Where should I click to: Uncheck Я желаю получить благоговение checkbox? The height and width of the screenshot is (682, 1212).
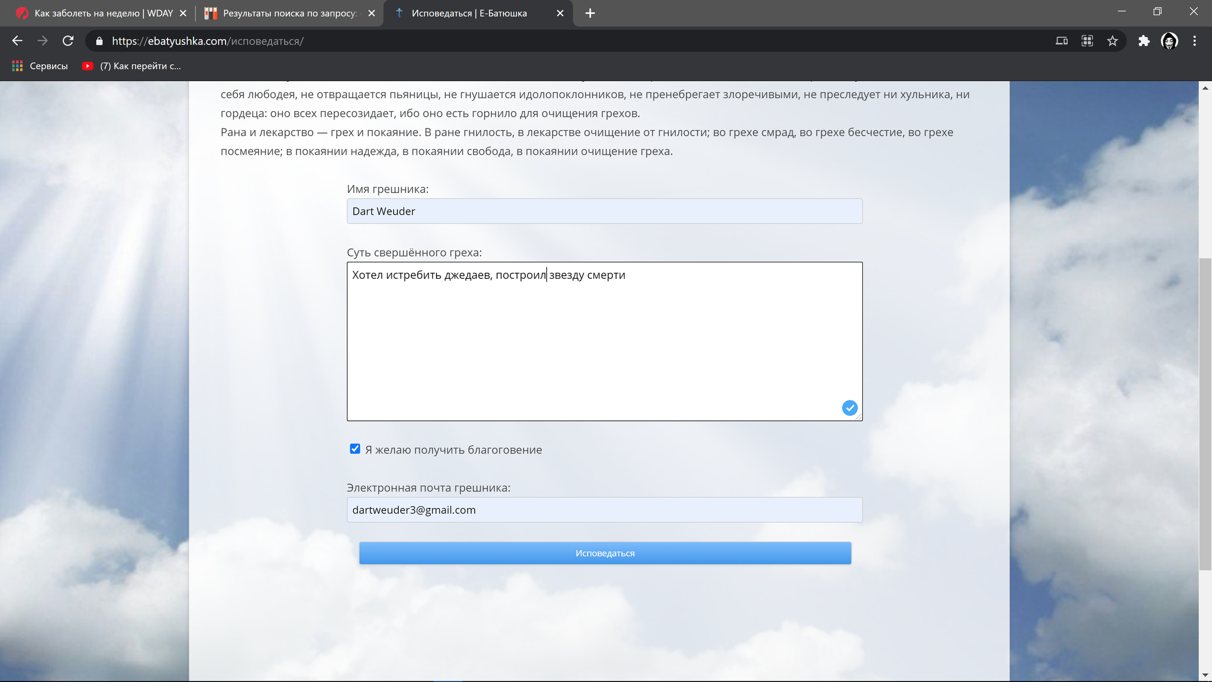pyautogui.click(x=355, y=449)
